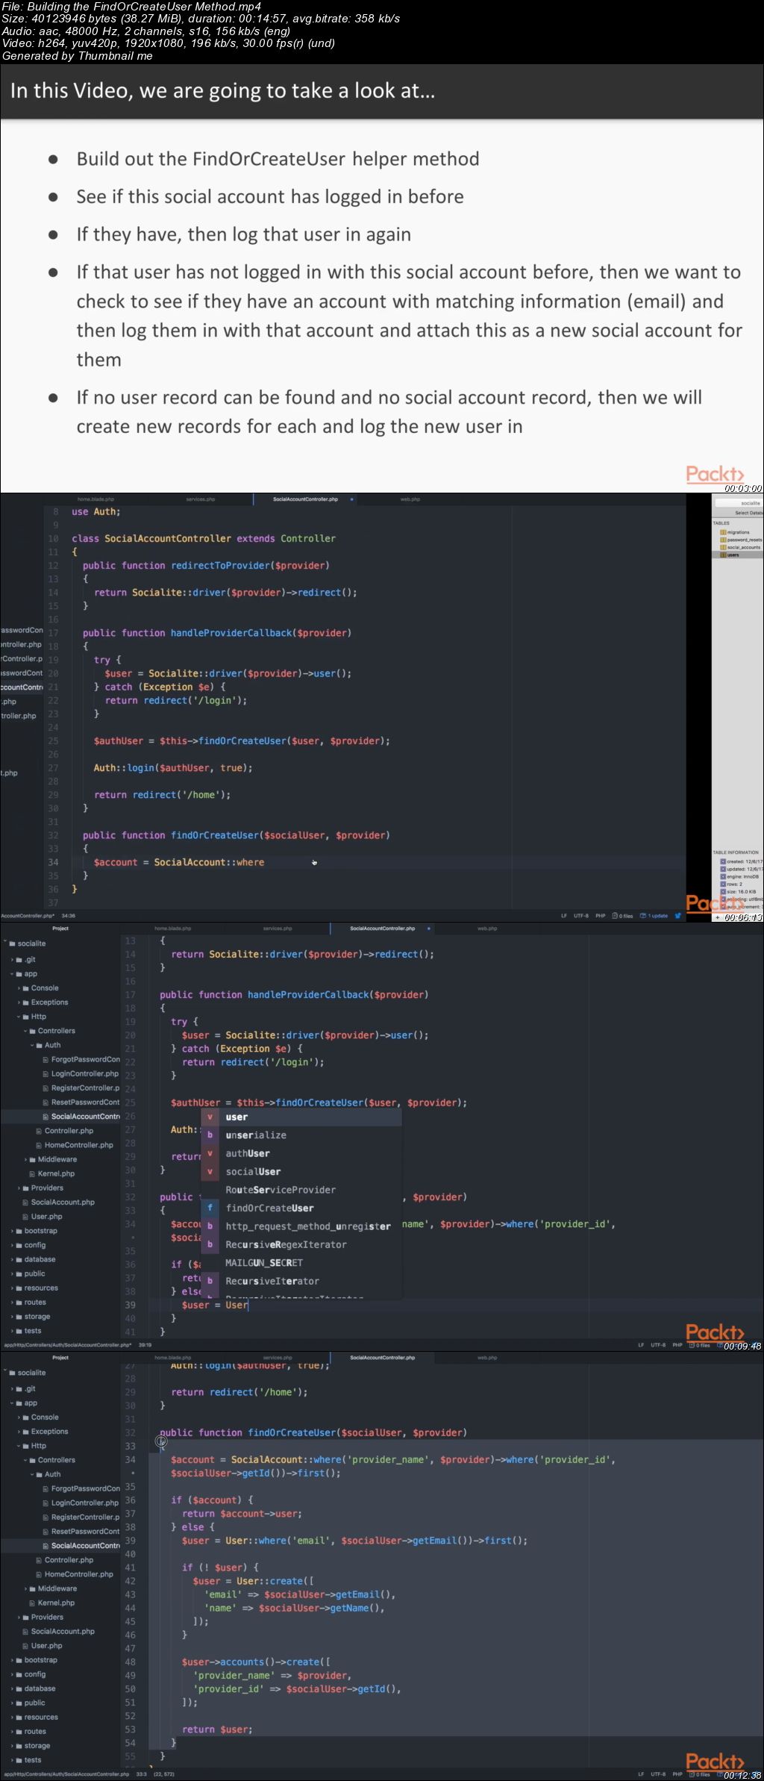Click the folder icon beside Exceptions, 00:09:48 frame
This screenshot has height=1781, width=764.
click(26, 1002)
